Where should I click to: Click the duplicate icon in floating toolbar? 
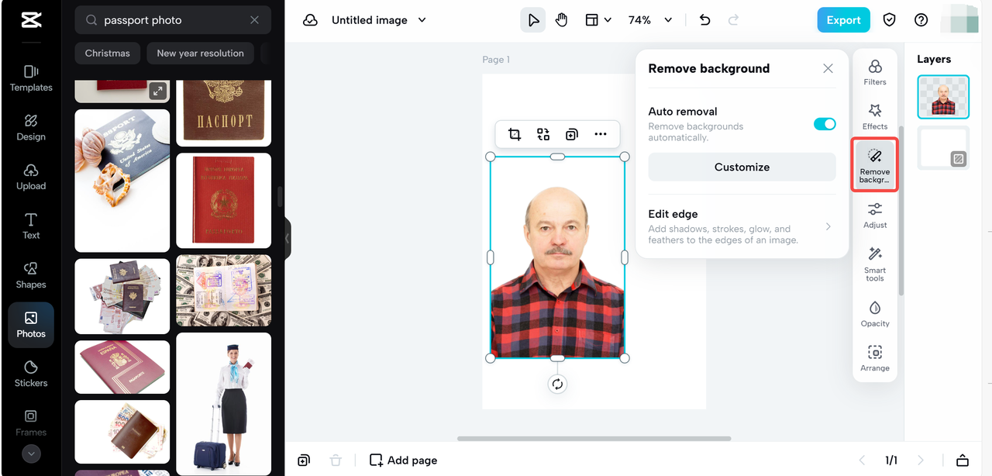coord(572,134)
